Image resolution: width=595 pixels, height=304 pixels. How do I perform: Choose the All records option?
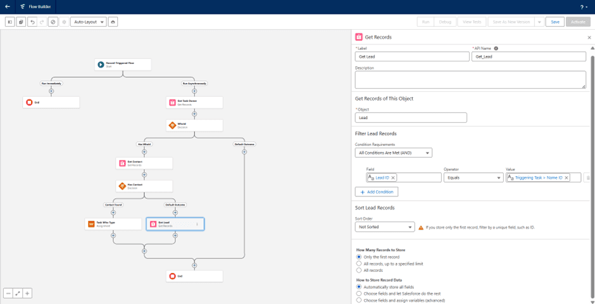coord(359,270)
